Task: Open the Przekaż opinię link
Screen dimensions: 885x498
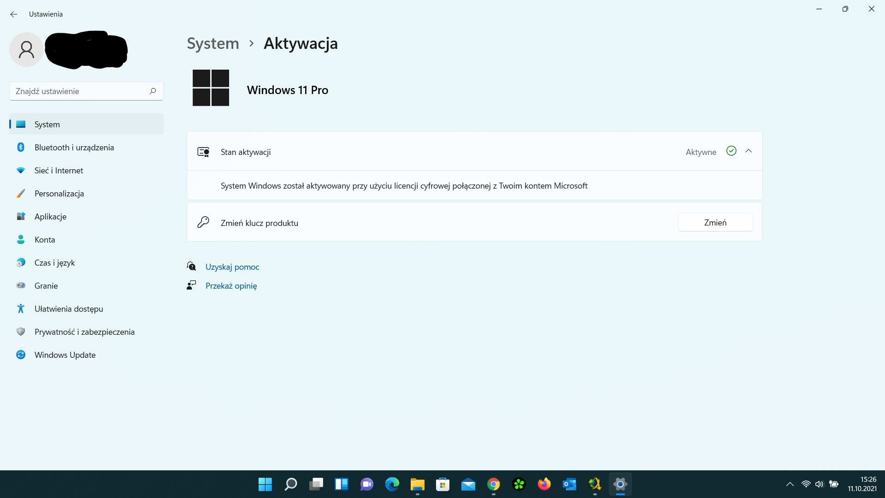Action: tap(231, 285)
